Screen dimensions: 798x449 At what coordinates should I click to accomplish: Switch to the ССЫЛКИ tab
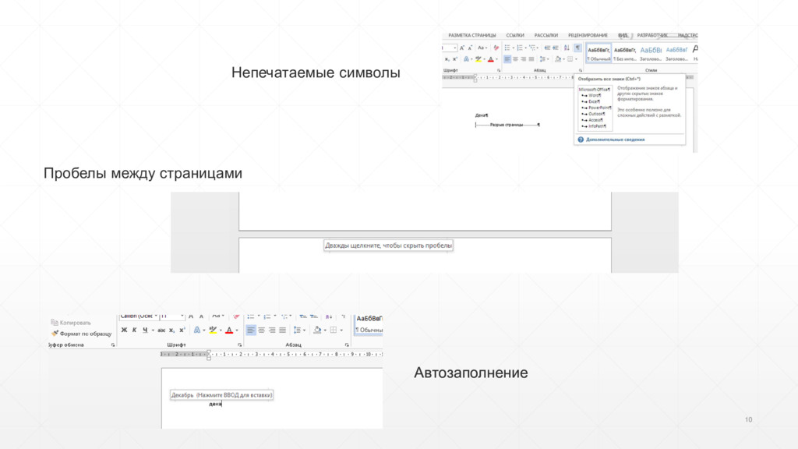pos(515,36)
